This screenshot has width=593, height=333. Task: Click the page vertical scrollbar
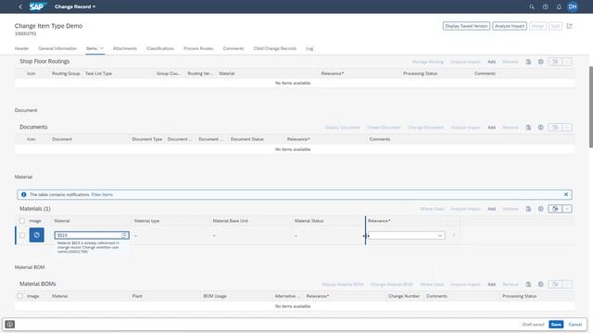click(x=591, y=107)
